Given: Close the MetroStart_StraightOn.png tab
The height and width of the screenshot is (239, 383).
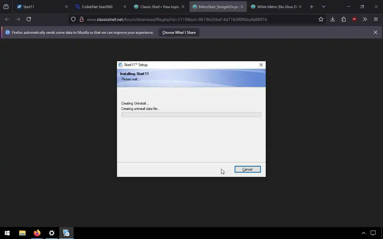Looking at the screenshot, I should 242,7.
